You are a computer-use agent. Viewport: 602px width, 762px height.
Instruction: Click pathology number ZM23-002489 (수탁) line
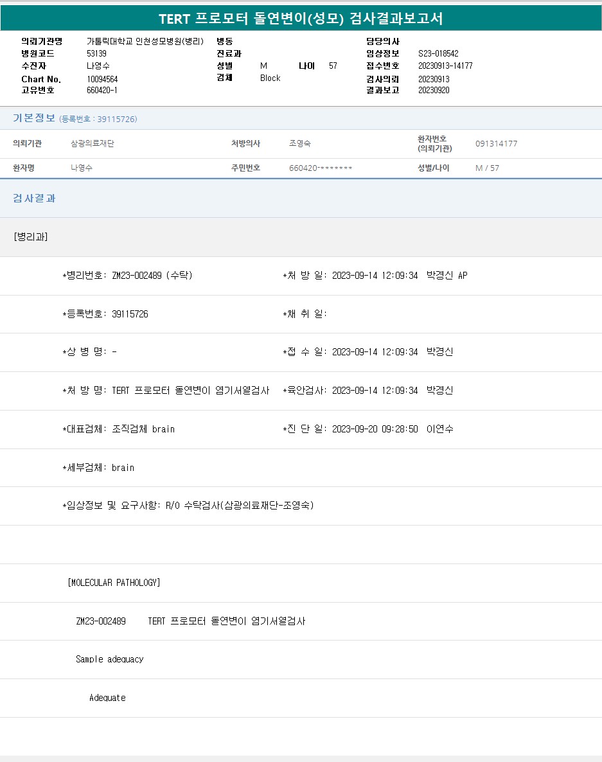tap(127, 275)
